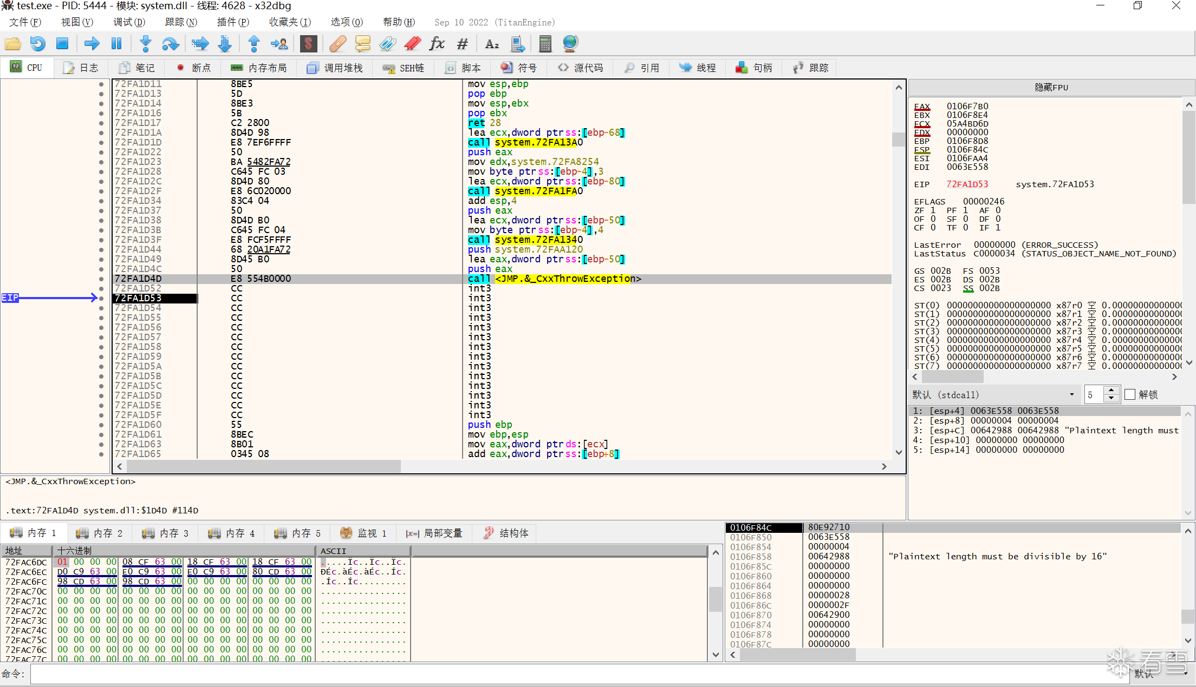Open the patches bandage icon
Screen dimensions: 1196x687
coord(337,44)
